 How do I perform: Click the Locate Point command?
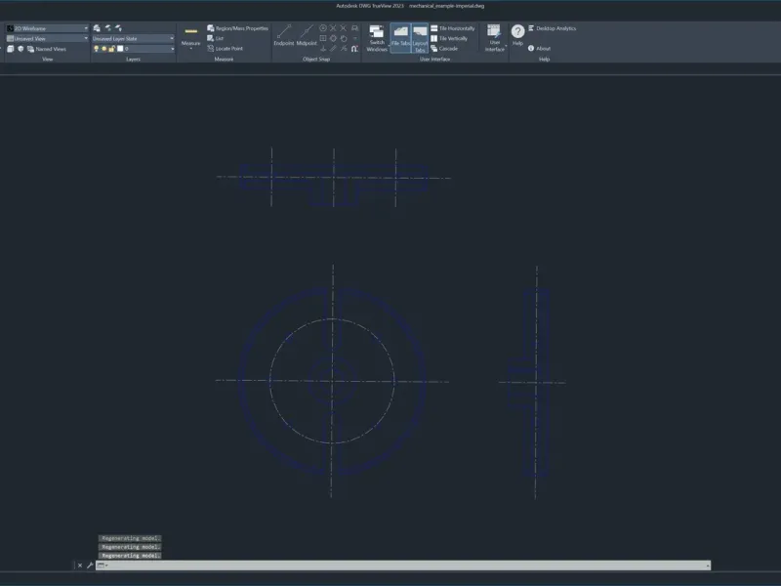[226, 48]
